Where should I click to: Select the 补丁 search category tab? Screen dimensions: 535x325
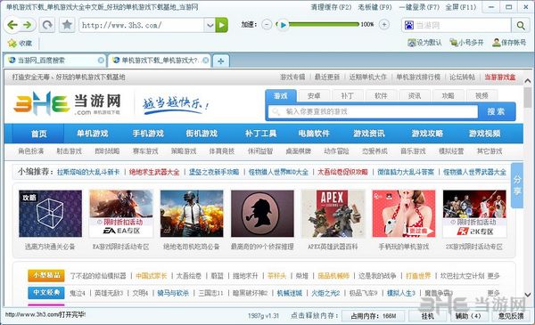tap(348, 96)
